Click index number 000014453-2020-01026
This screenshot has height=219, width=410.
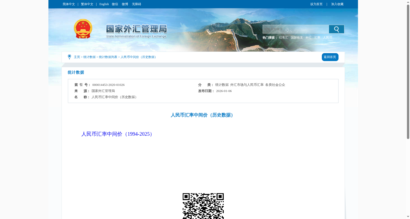tap(108, 85)
